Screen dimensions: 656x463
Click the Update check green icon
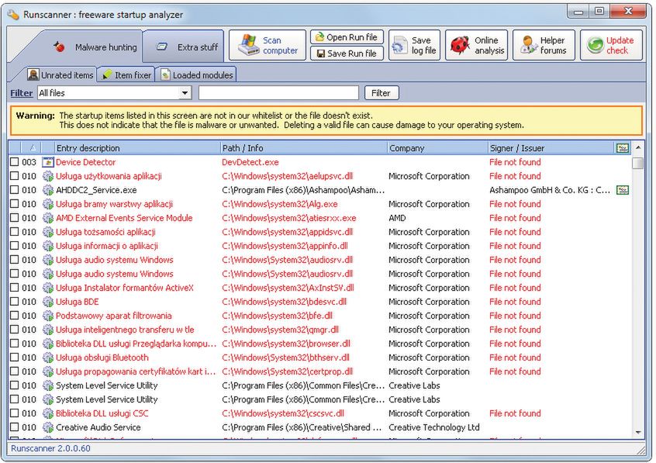595,46
